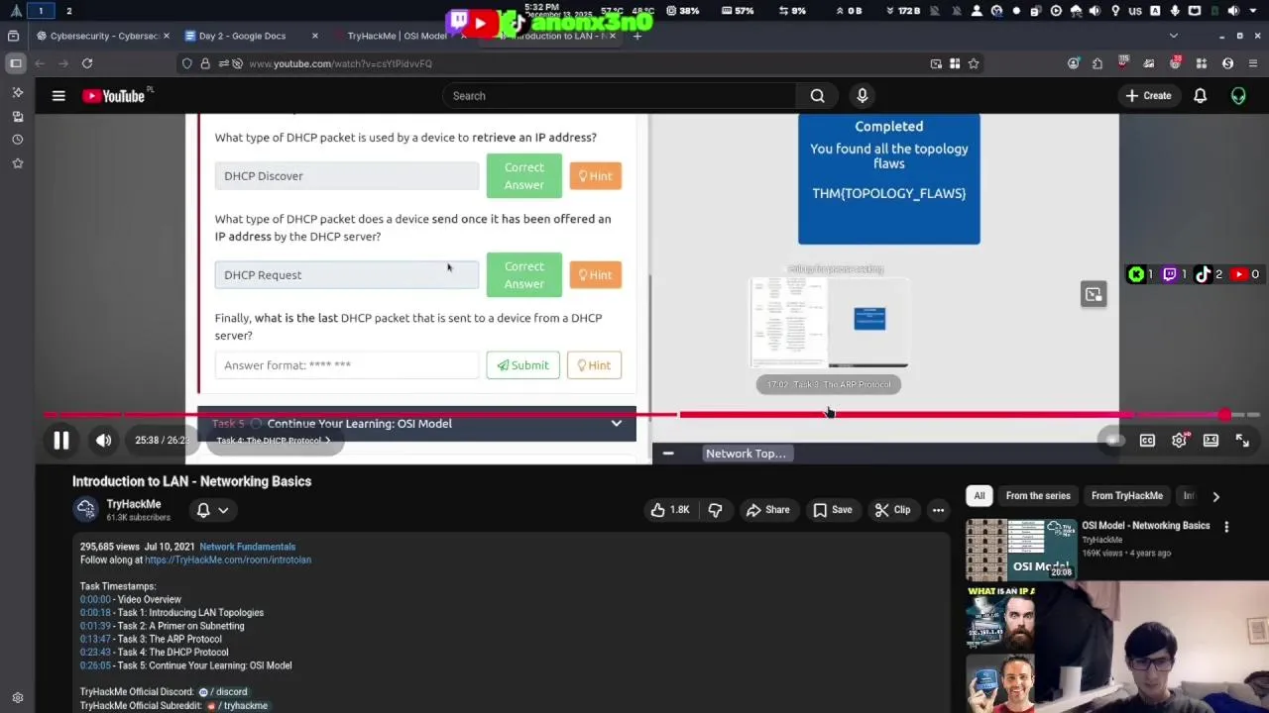Viewport: 1269px width, 713px height.
Task: Mute the video volume speaker icon
Action: pyautogui.click(x=103, y=441)
